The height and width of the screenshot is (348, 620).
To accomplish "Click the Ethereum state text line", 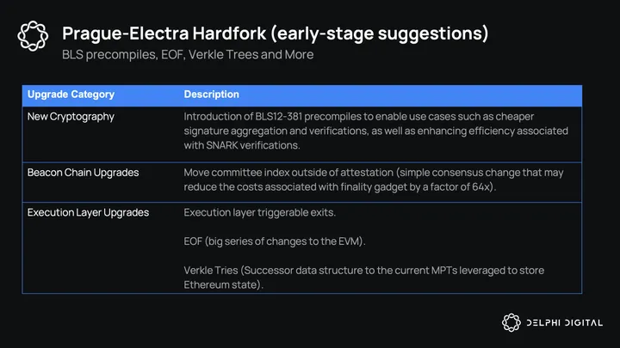I will [x=224, y=284].
